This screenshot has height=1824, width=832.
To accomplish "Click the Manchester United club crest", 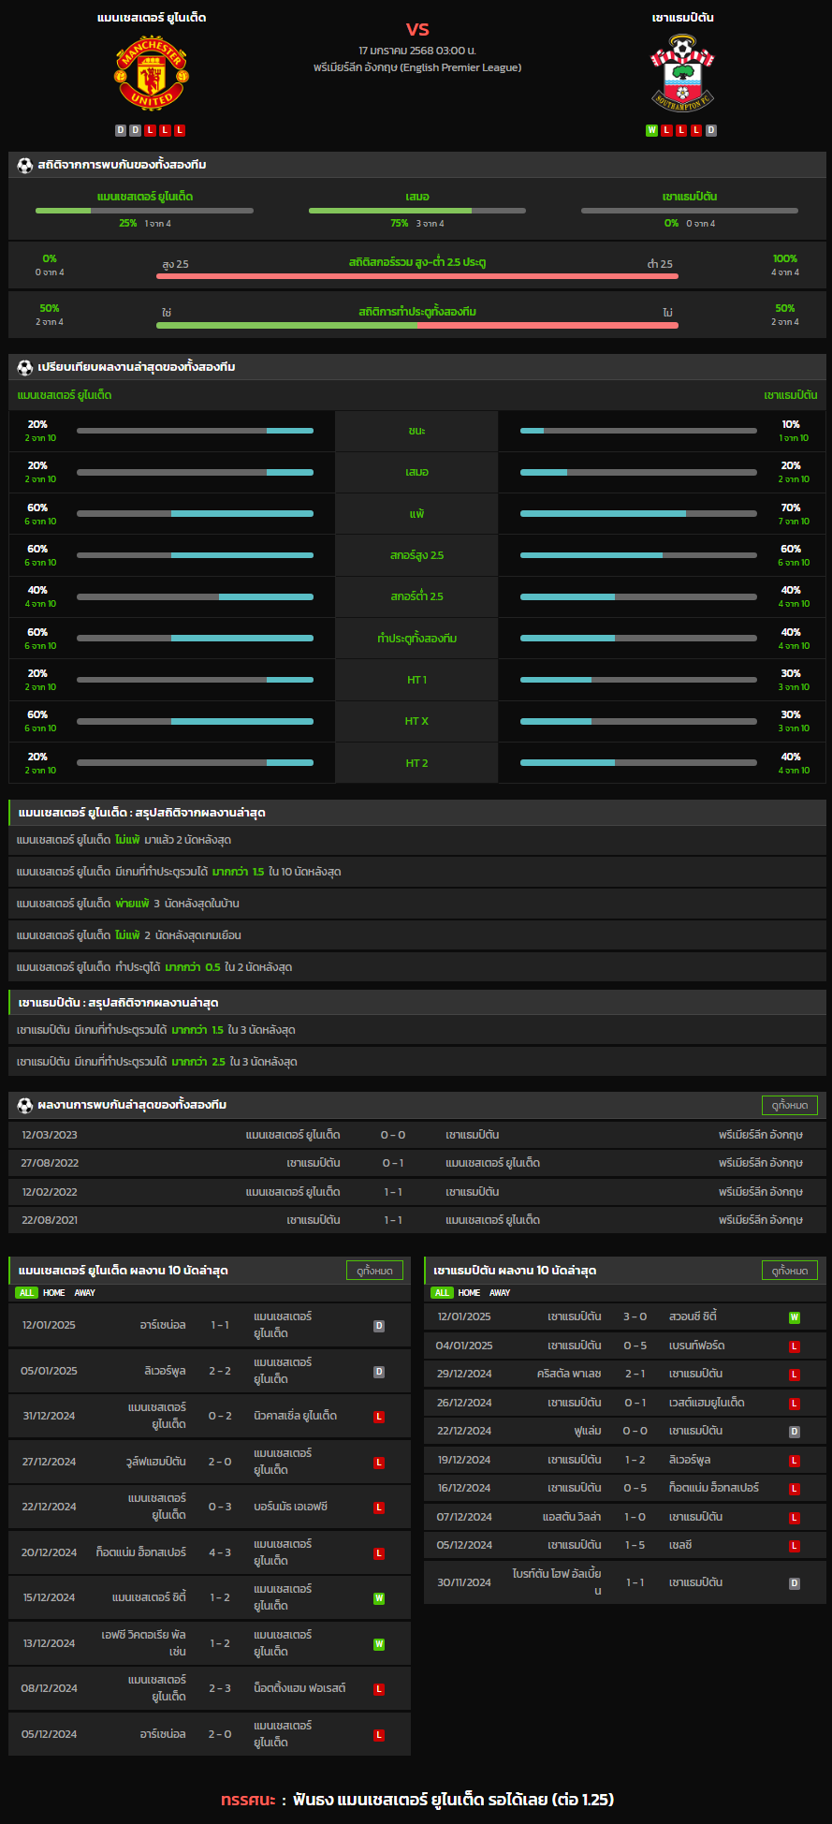I will tap(152, 74).
